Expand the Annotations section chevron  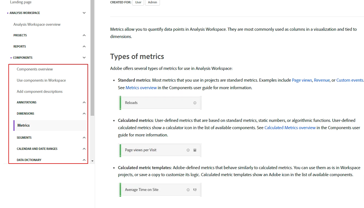[x=84, y=102]
